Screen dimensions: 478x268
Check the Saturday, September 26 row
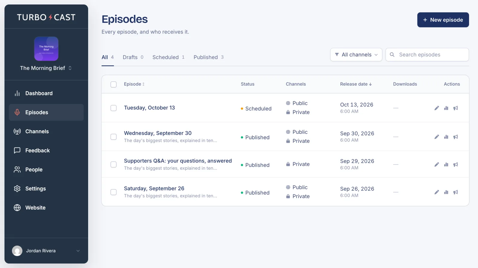coord(114,192)
